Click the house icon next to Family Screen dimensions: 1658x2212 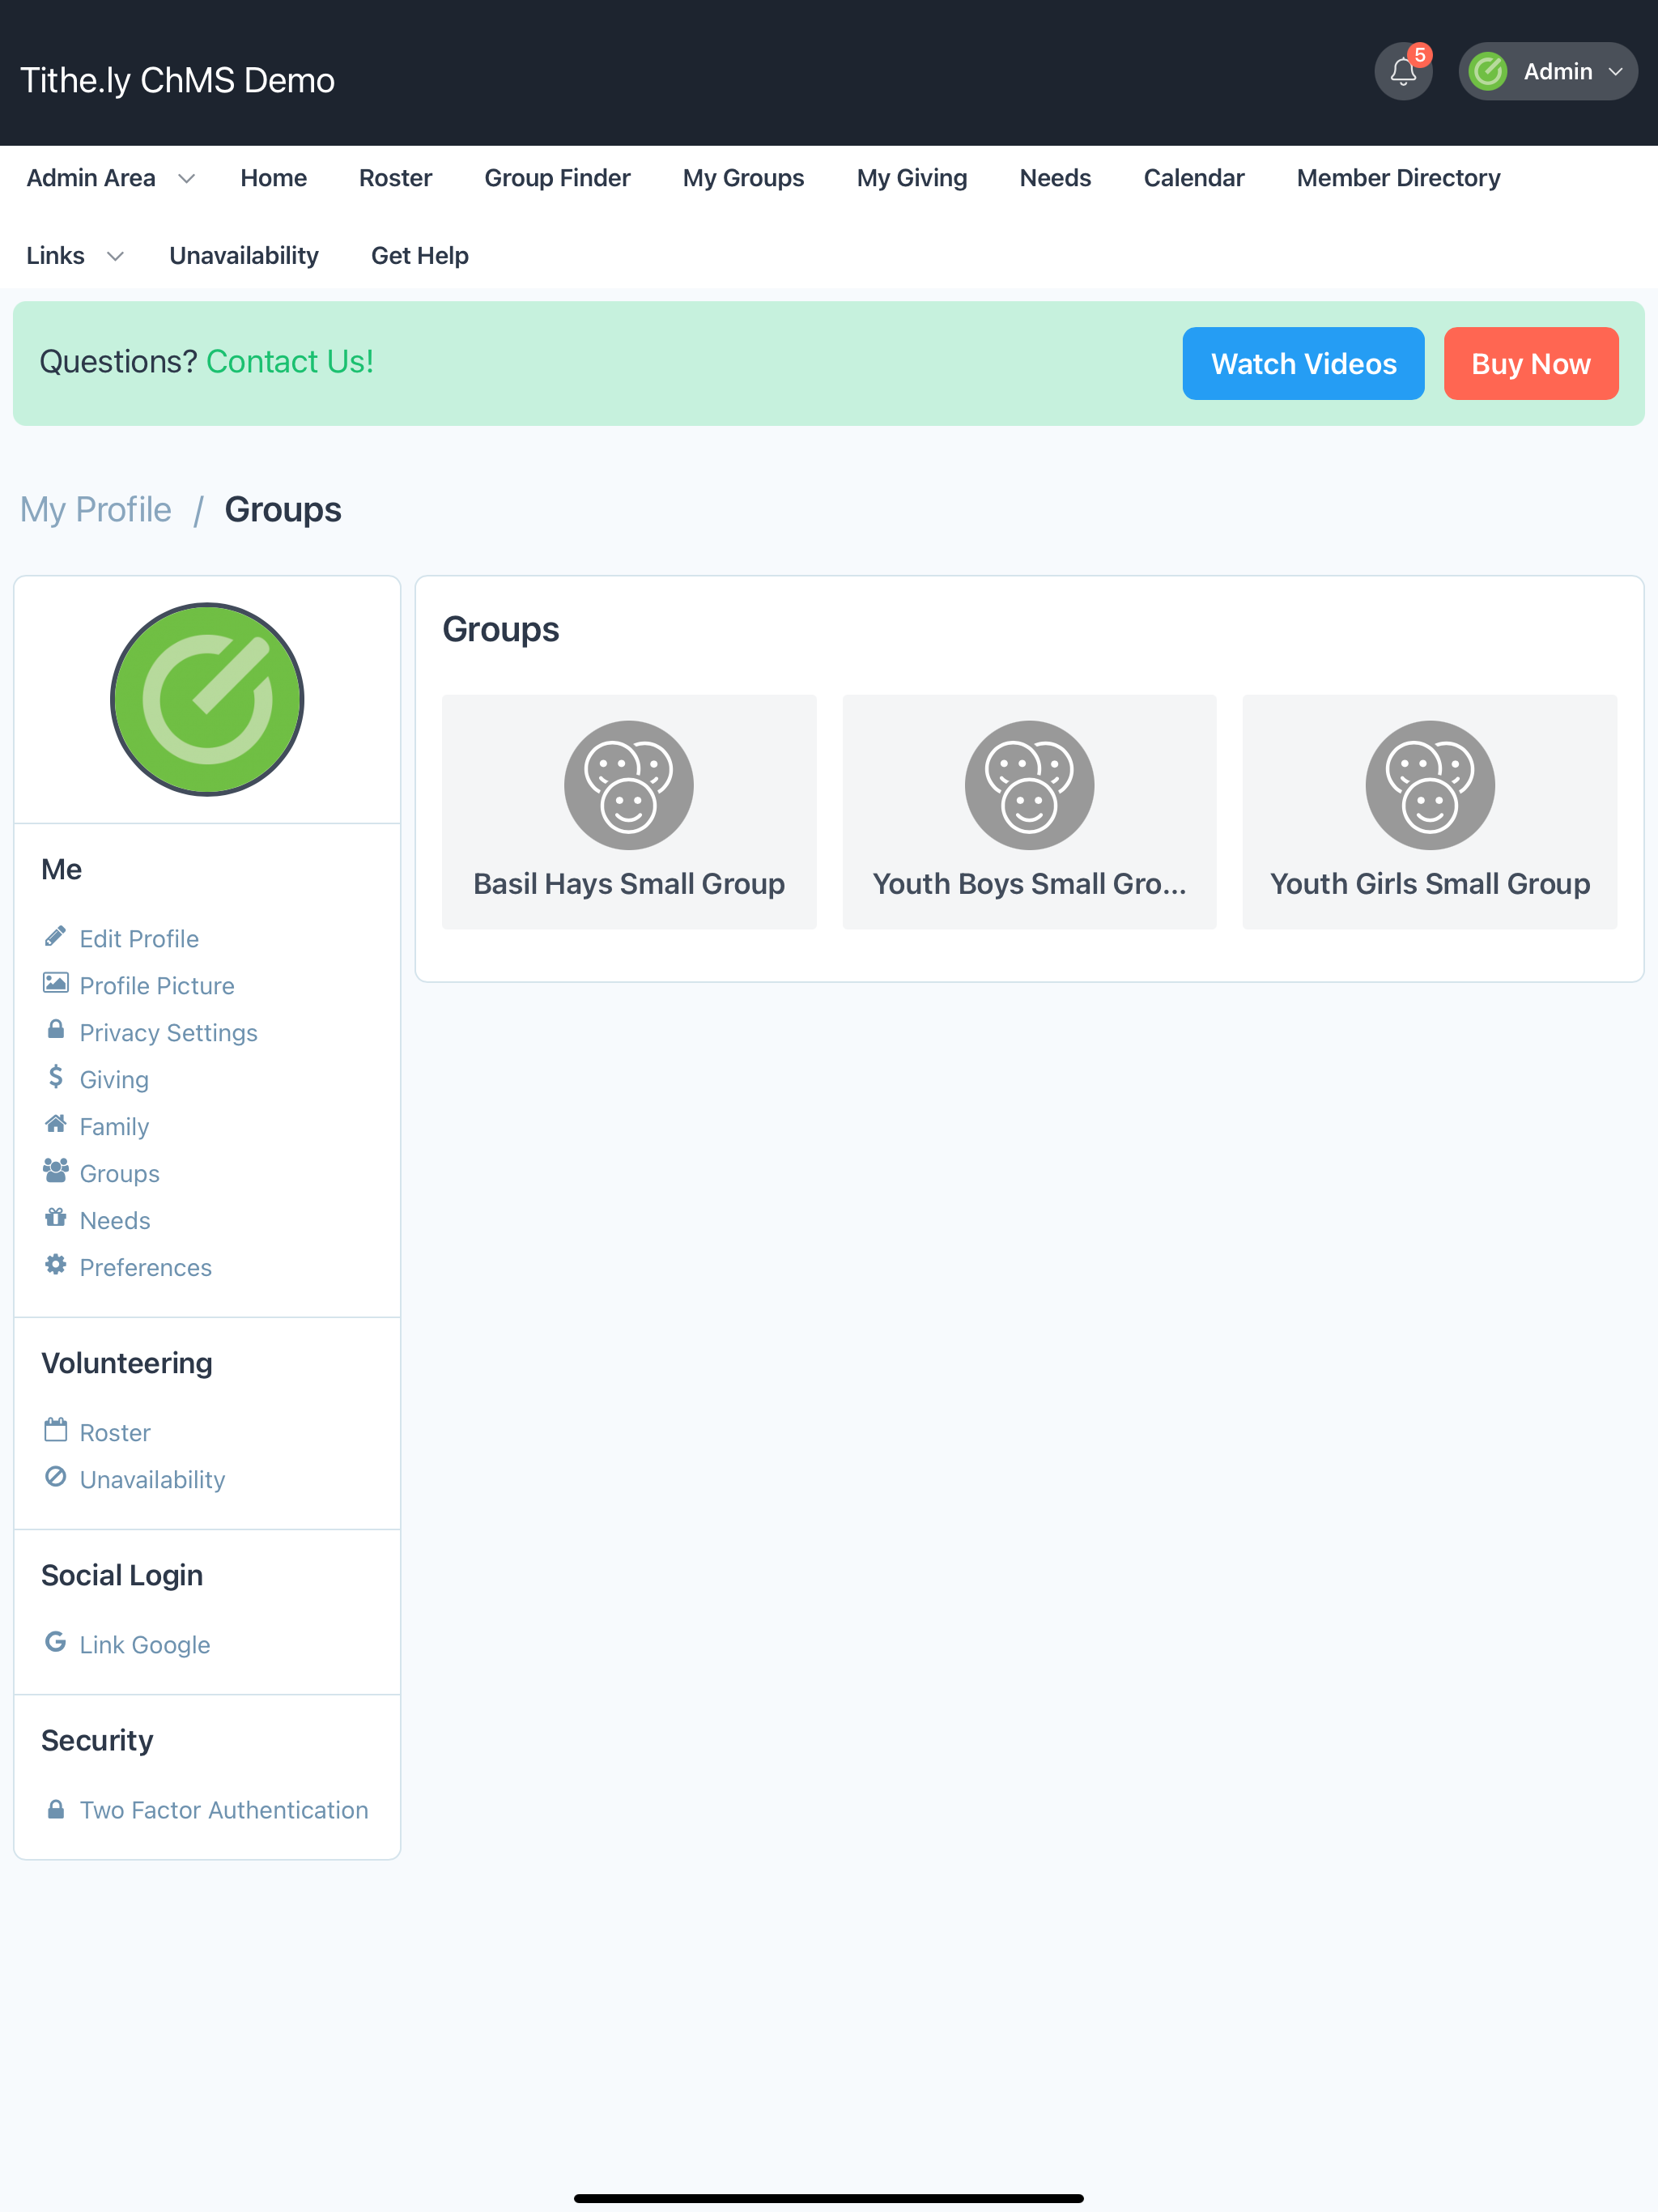(55, 1124)
